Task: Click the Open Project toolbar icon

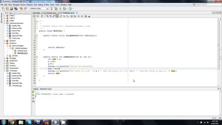Action: [x=11, y=9]
